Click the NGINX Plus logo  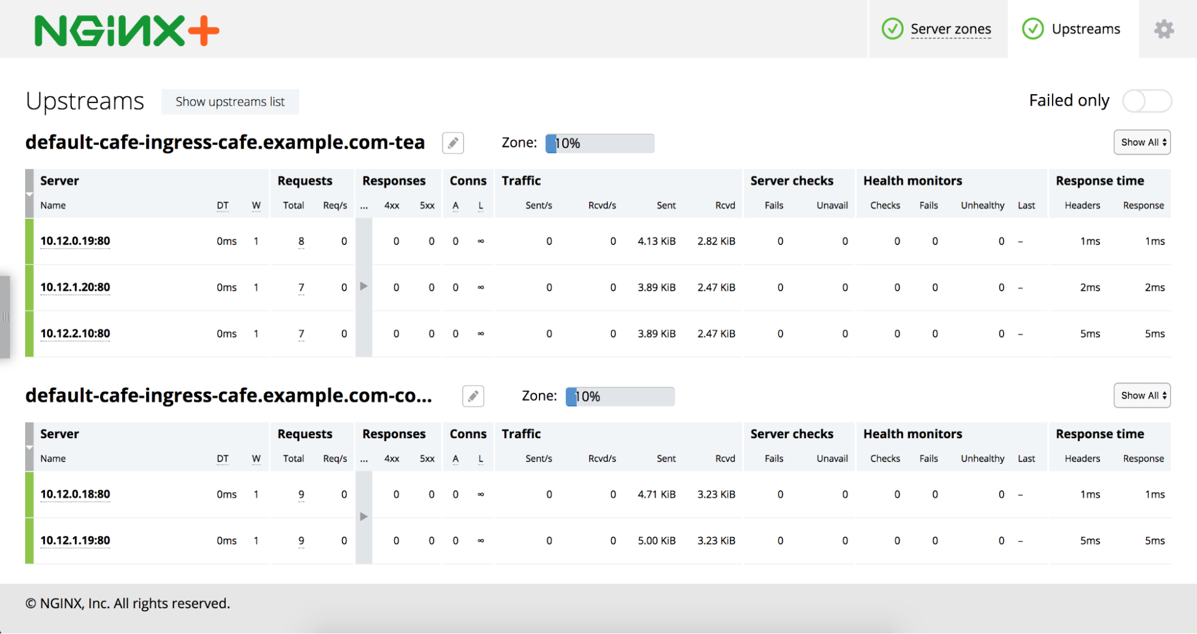[127, 31]
